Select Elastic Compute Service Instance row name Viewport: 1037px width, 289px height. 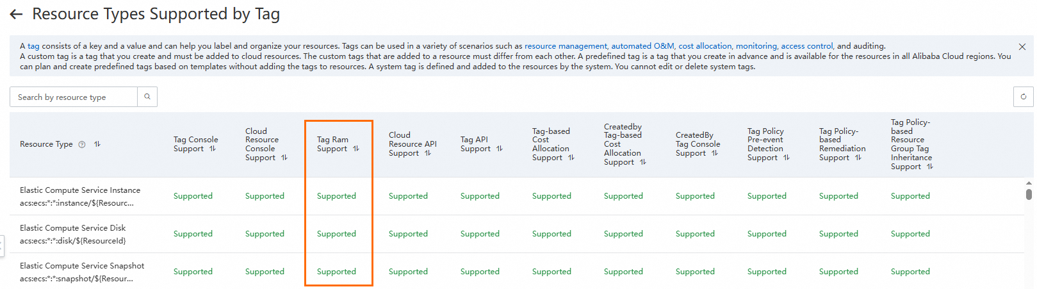click(x=80, y=190)
